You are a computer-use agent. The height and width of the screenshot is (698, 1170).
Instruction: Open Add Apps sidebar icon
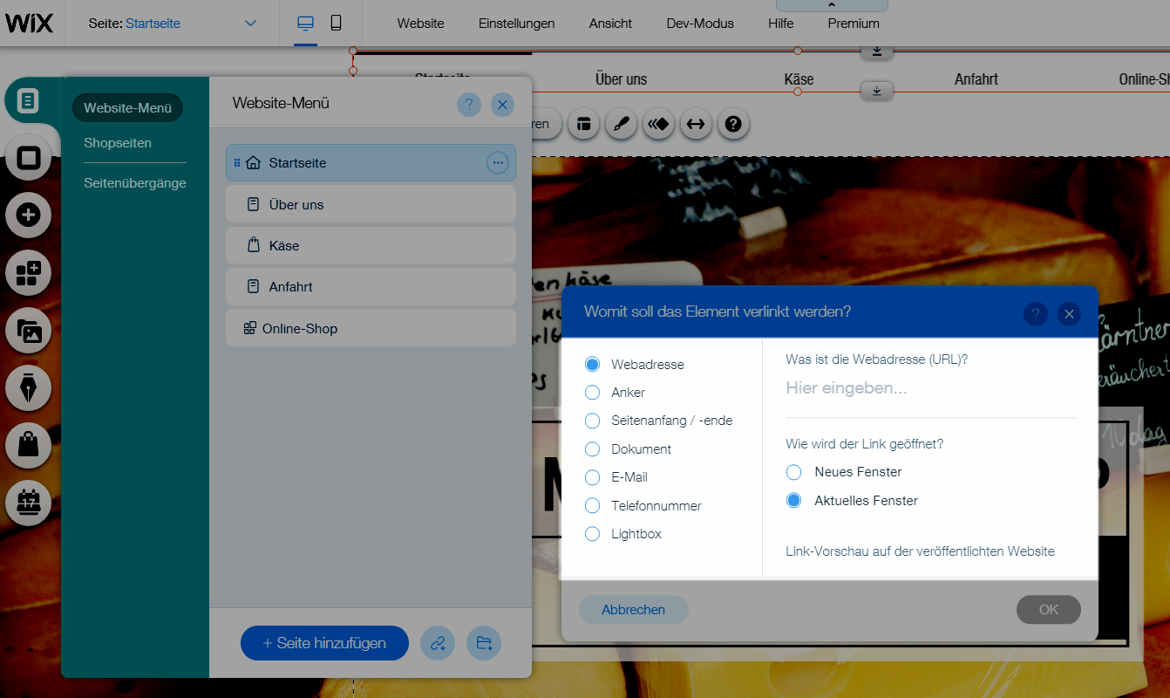point(29,273)
